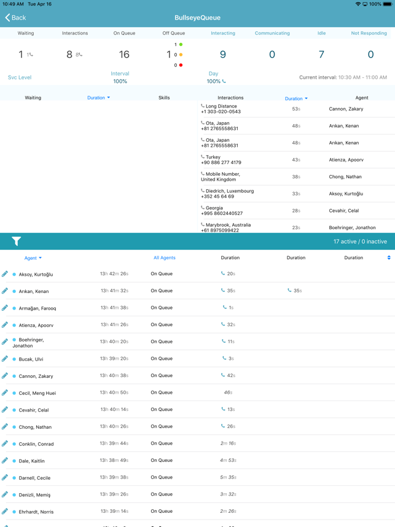Toggle the sort arrows on last Duration column
Image resolution: width=395 pixels, height=527 pixels.
pyautogui.click(x=389, y=257)
